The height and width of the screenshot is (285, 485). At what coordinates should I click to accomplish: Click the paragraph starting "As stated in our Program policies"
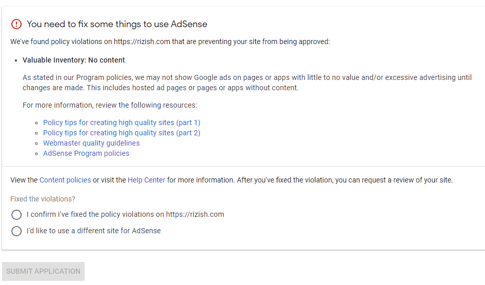click(246, 83)
